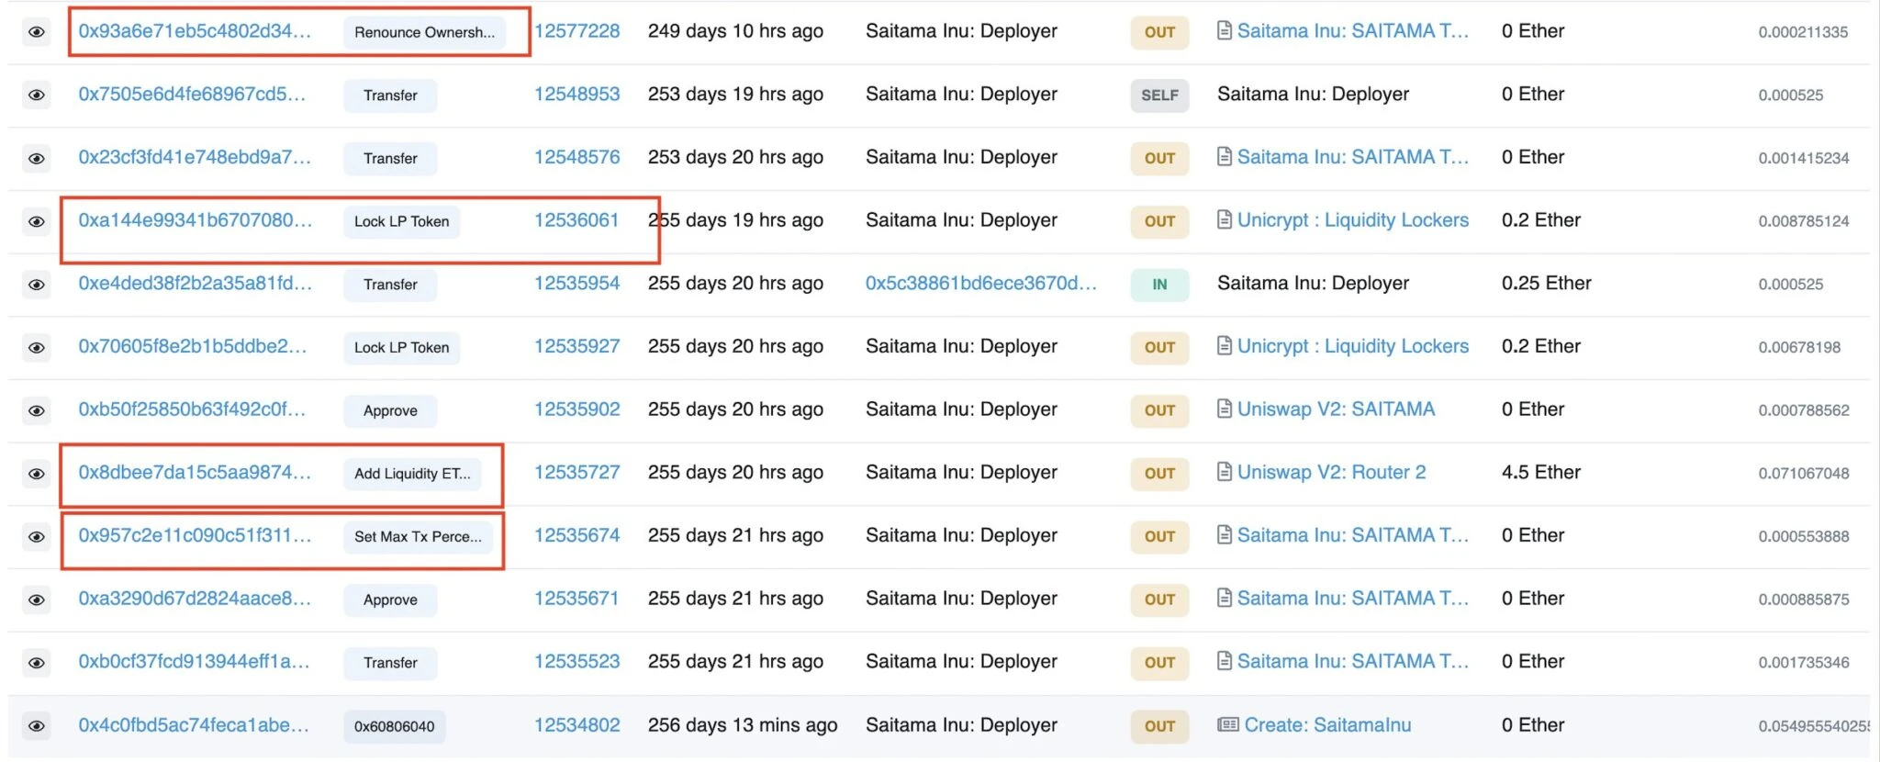Click contract icon in block 12535674 row
Viewport: 1880px width, 762px height.
[x=1224, y=535]
